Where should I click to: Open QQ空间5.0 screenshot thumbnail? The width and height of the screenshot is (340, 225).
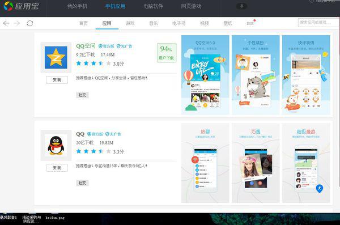[205, 75]
